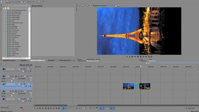Pause playback in preview window
This screenshot has width=199, height=112.
click(x=138, y=57)
